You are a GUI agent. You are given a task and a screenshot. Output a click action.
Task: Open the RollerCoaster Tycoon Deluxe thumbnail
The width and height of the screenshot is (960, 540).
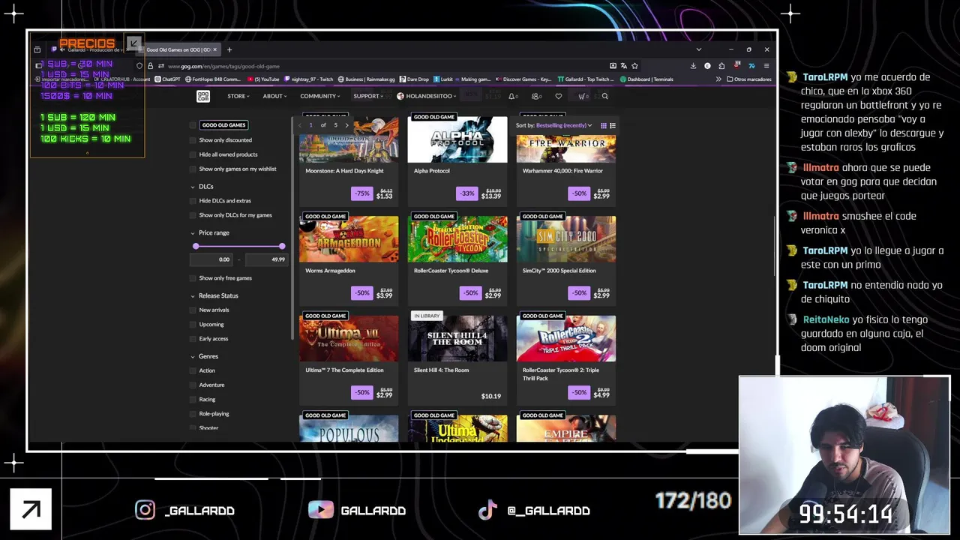coord(457,239)
